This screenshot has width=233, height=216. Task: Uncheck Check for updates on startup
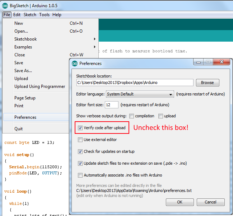[x=80, y=151]
